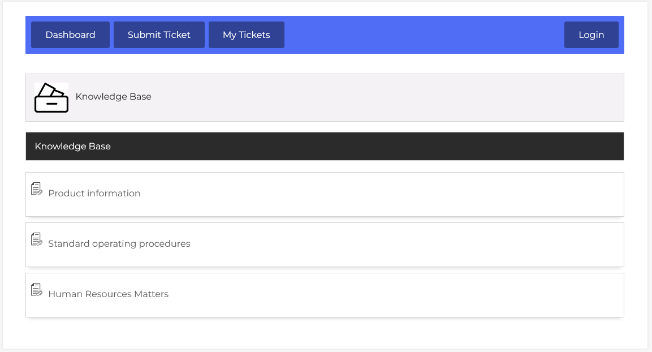Click the Product information document icon
The height and width of the screenshot is (352, 652).
click(37, 189)
